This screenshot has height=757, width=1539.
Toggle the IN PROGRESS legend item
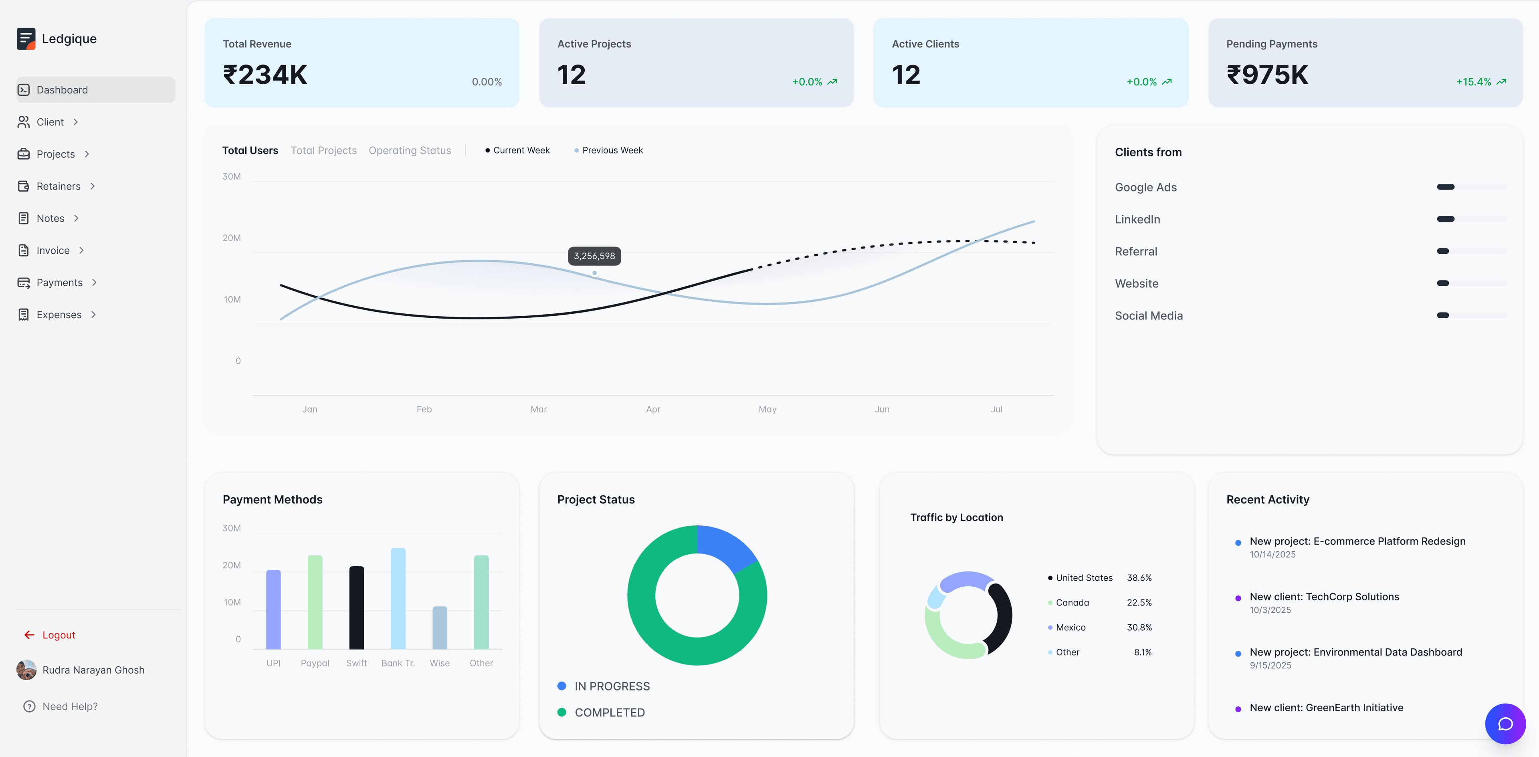coord(604,686)
